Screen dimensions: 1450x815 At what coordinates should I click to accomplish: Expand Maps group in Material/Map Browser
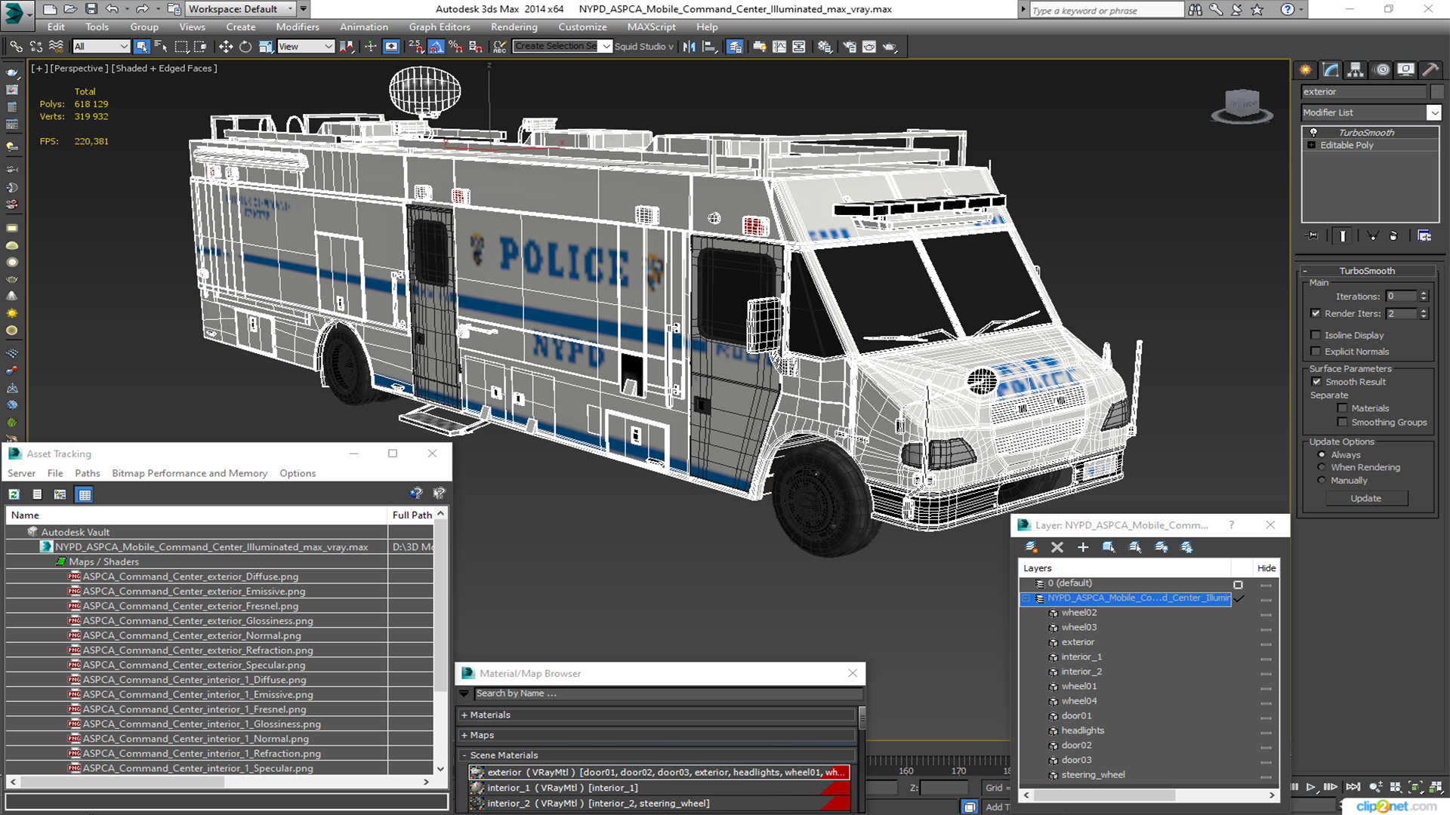pyautogui.click(x=464, y=735)
